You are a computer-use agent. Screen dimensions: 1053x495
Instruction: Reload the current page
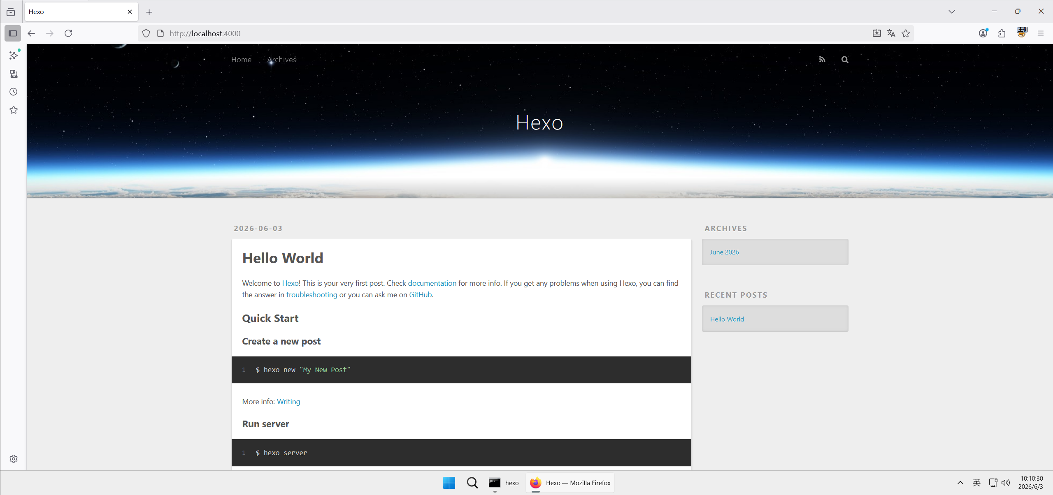point(68,33)
